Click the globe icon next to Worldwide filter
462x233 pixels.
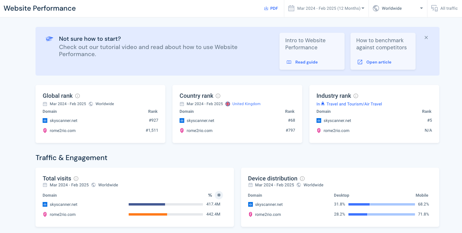(x=376, y=8)
